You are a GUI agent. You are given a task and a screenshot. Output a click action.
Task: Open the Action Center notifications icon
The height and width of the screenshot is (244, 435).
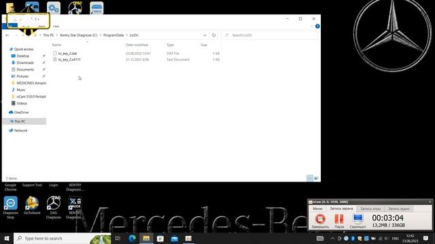pyautogui.click(x=426, y=238)
